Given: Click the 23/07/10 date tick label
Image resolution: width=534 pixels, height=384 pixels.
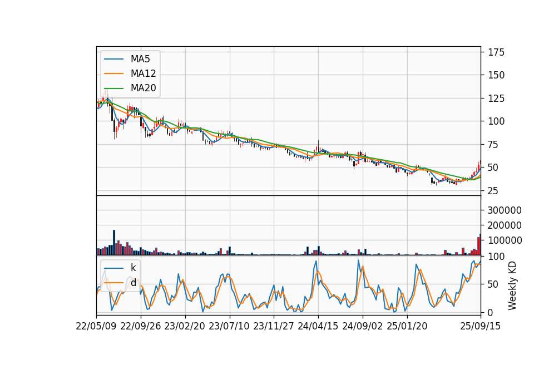Looking at the screenshot, I should [229, 326].
